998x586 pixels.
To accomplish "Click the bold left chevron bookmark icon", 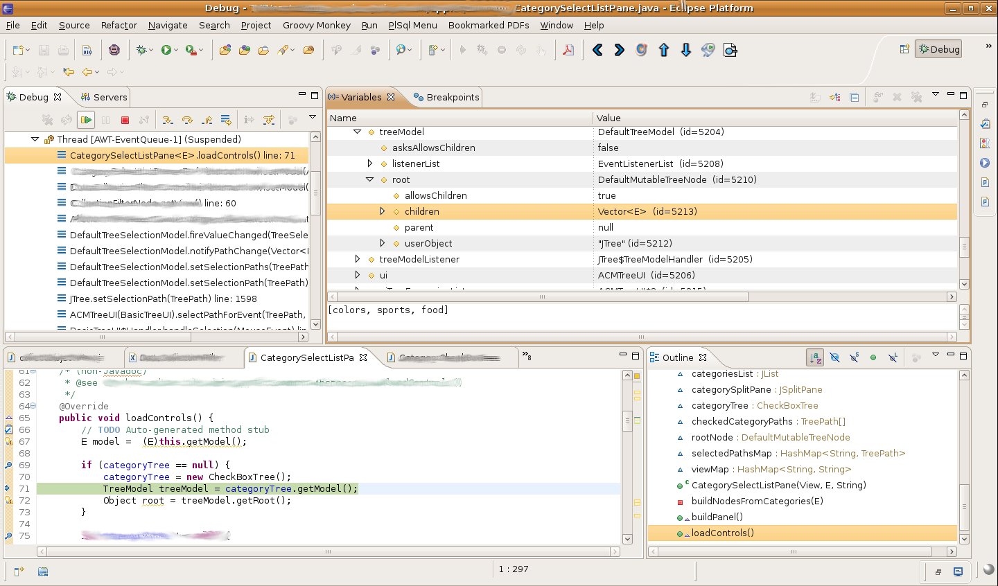I will coord(597,50).
